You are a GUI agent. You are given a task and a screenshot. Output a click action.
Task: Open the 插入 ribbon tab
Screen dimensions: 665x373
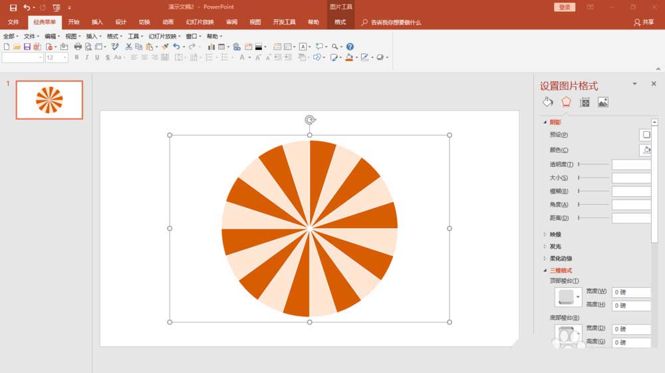pyautogui.click(x=97, y=22)
